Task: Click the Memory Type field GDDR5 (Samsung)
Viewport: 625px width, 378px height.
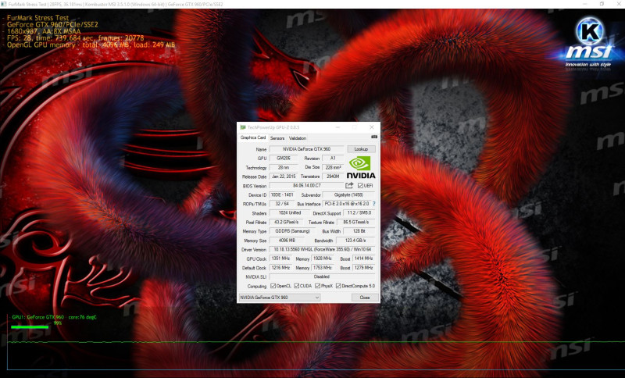Action: click(x=292, y=231)
